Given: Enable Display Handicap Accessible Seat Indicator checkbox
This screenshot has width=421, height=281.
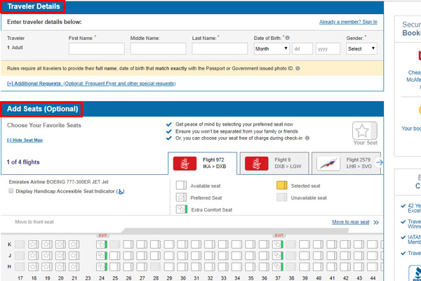Looking at the screenshot, I should (x=11, y=191).
